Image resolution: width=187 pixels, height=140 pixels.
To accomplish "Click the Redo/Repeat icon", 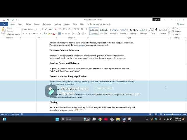I will 13,20.
